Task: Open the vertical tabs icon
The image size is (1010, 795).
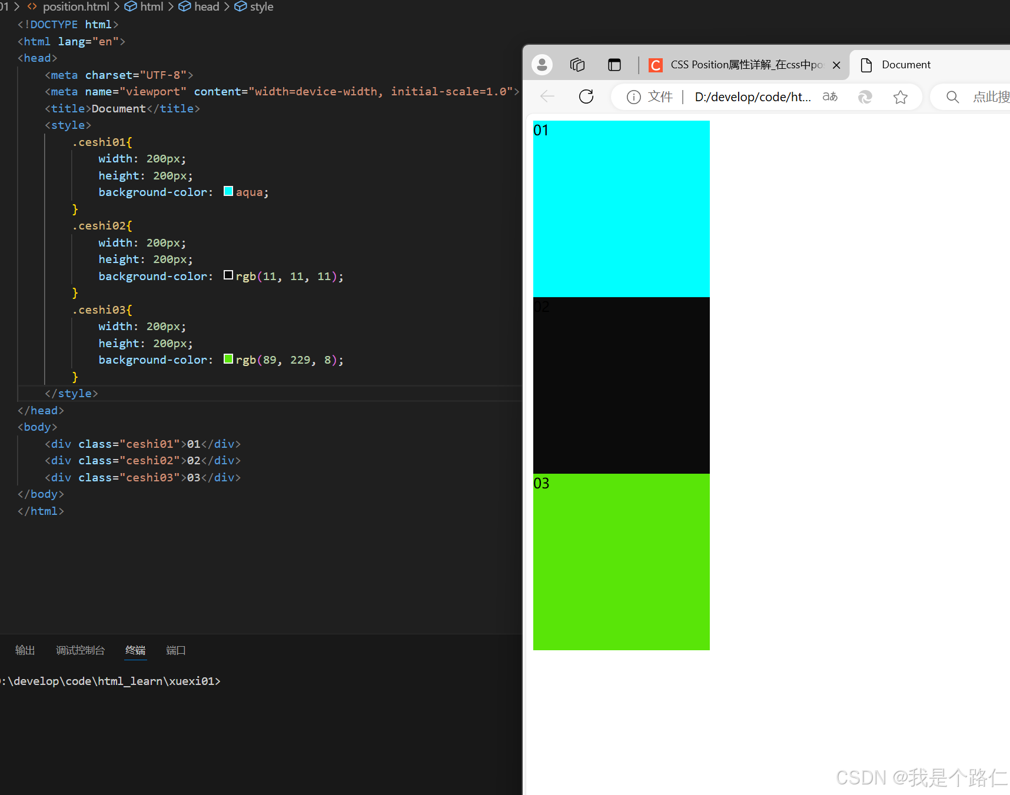Action: (x=614, y=65)
